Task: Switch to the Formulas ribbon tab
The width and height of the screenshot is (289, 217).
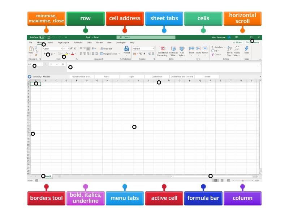Action: pyautogui.click(x=78, y=43)
